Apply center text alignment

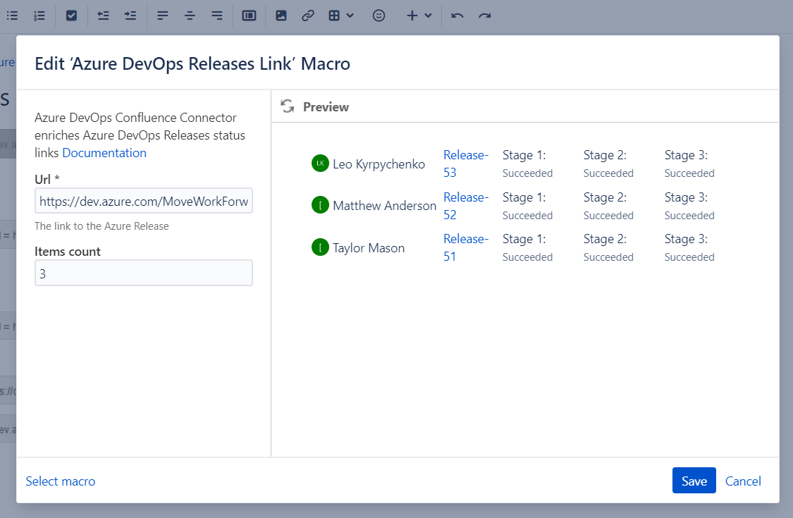(190, 15)
